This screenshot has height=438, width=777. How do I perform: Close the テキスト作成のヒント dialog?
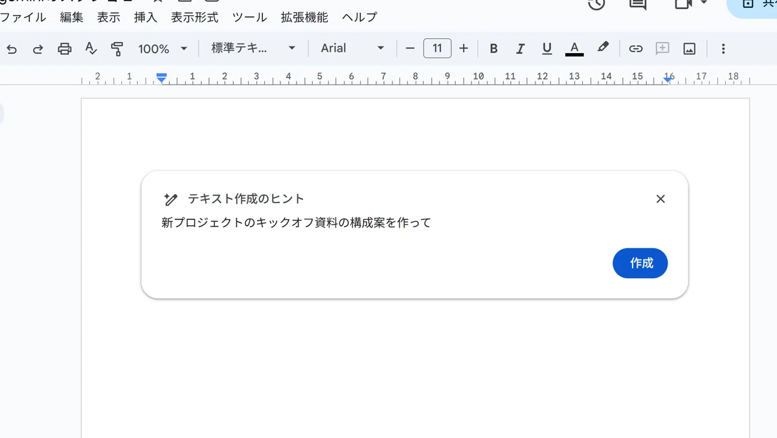click(x=660, y=199)
